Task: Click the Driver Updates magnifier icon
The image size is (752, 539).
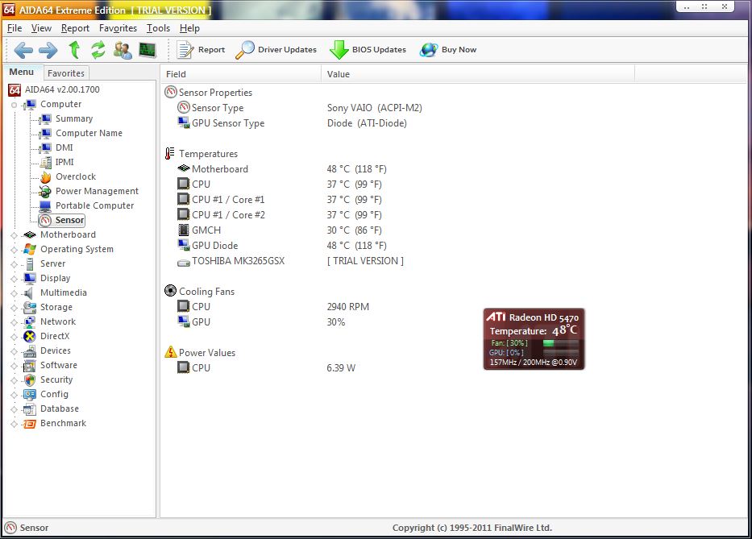Action: coord(245,50)
